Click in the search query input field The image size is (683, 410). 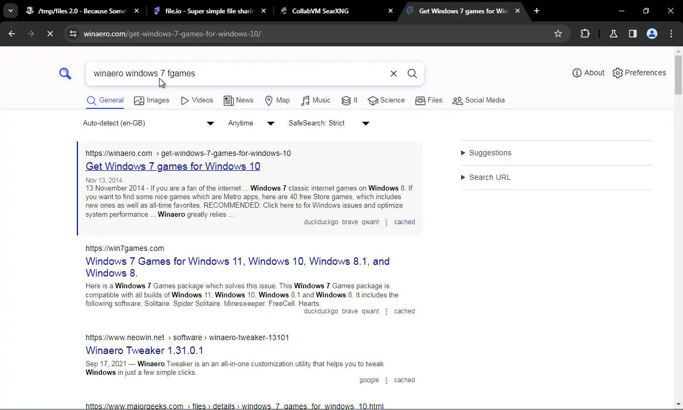(237, 74)
